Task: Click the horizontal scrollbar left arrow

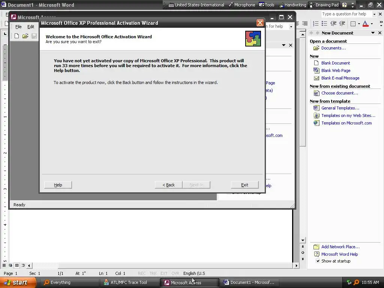Action: pos(29,265)
